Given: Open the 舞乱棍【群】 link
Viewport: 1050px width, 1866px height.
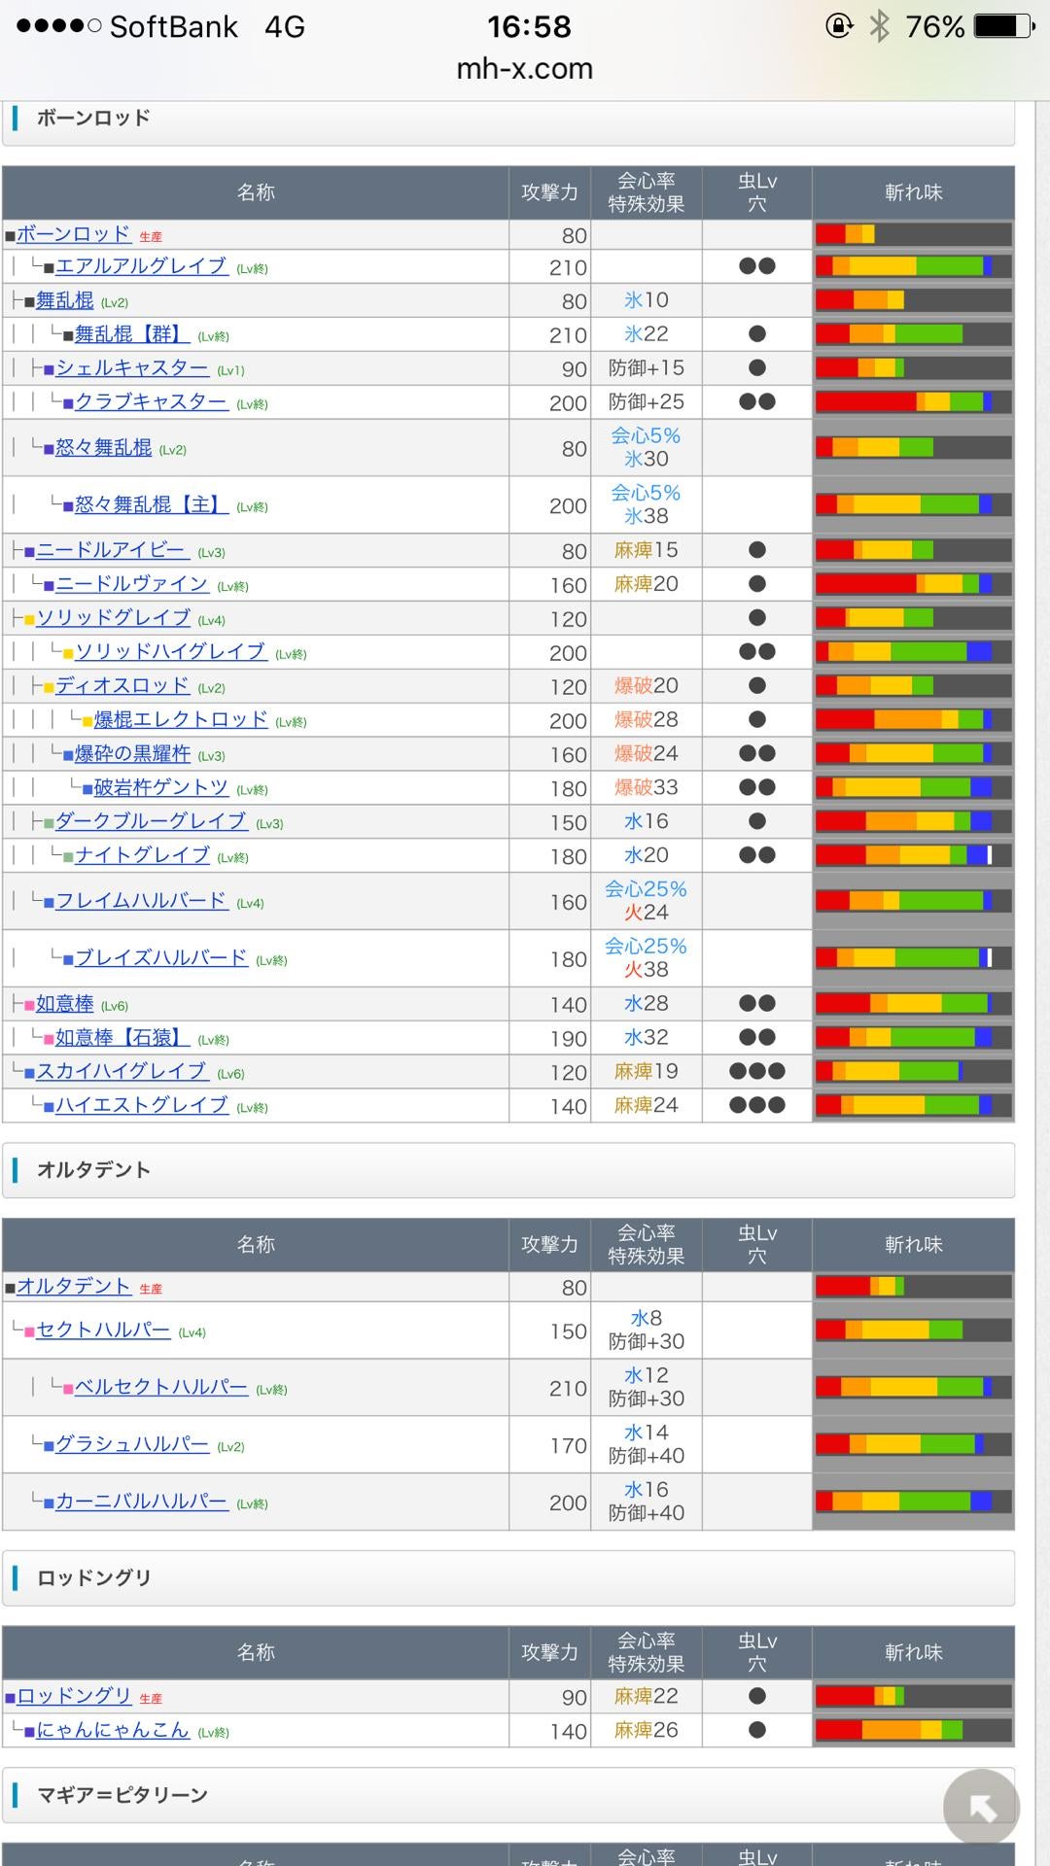Looking at the screenshot, I should click(x=131, y=334).
